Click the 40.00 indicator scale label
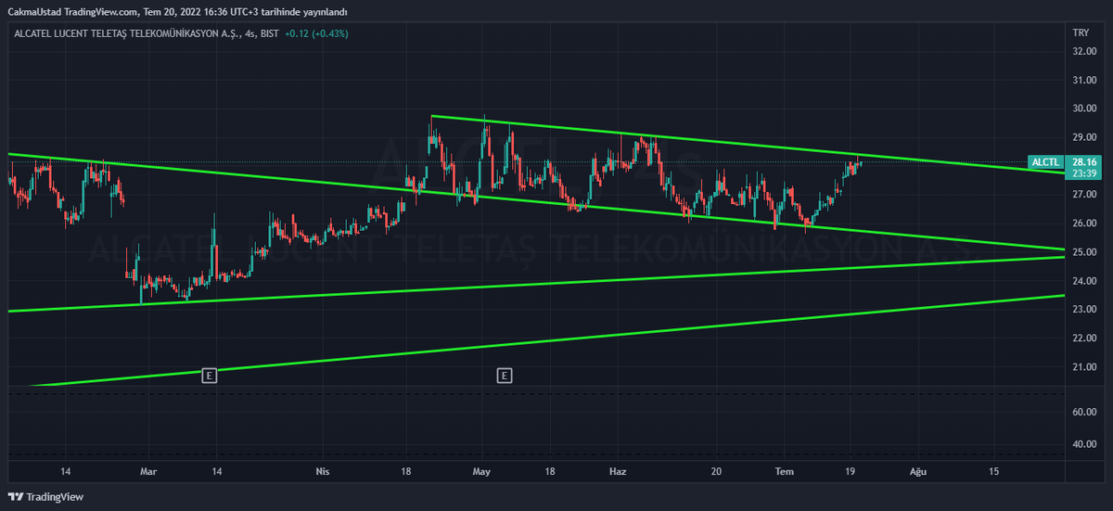1113x511 pixels. click(x=1083, y=443)
